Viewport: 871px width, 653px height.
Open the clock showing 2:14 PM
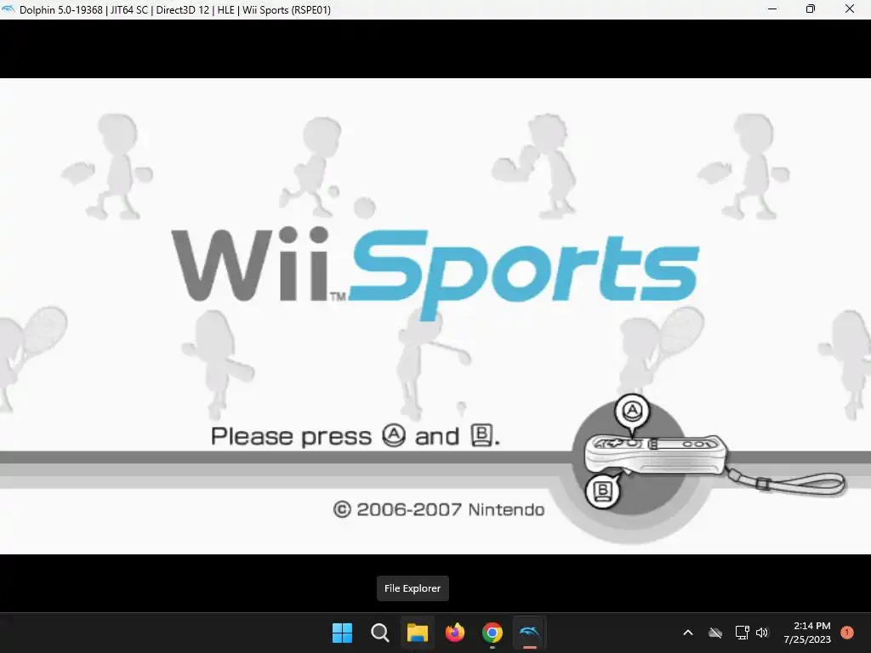click(x=807, y=633)
